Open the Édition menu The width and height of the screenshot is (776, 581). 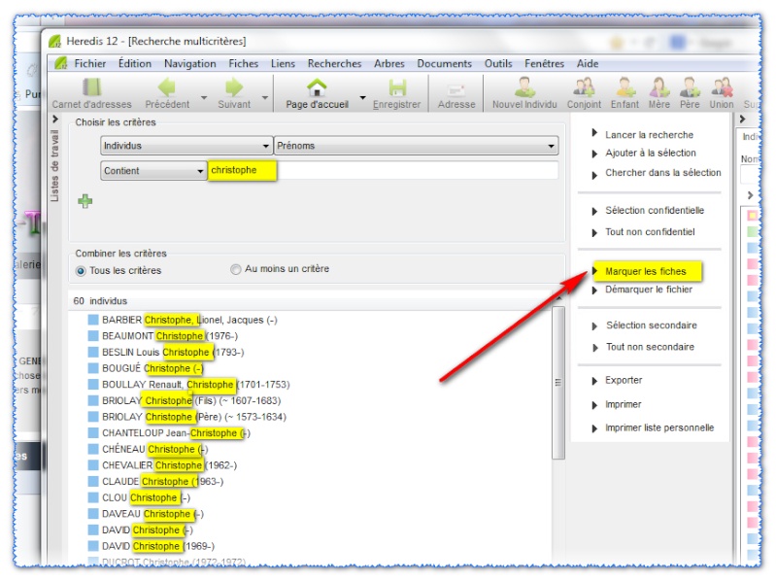(135, 63)
